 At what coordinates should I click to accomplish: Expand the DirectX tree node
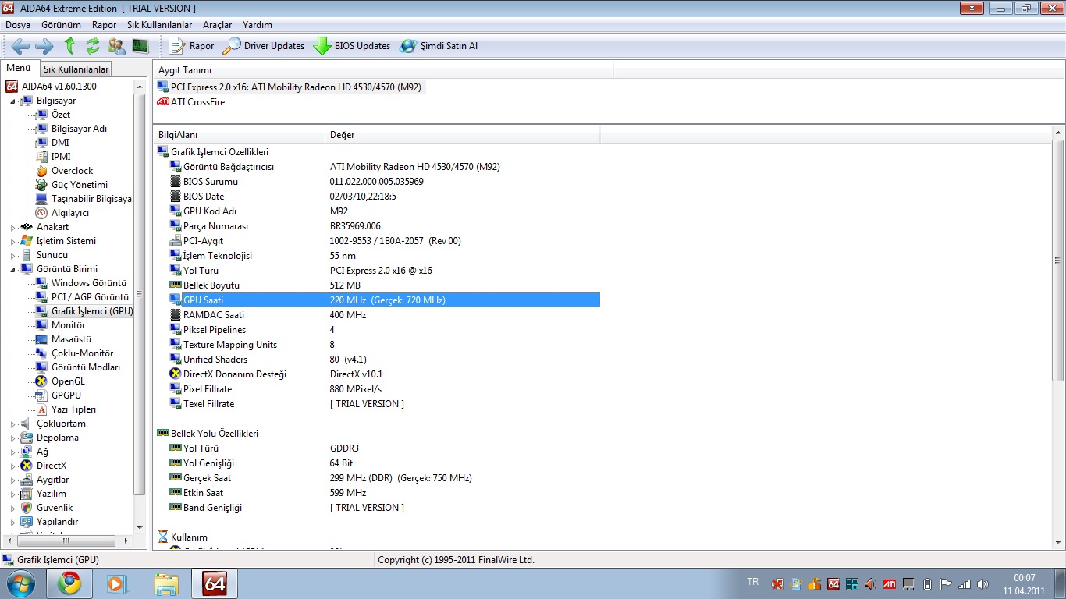click(x=12, y=466)
